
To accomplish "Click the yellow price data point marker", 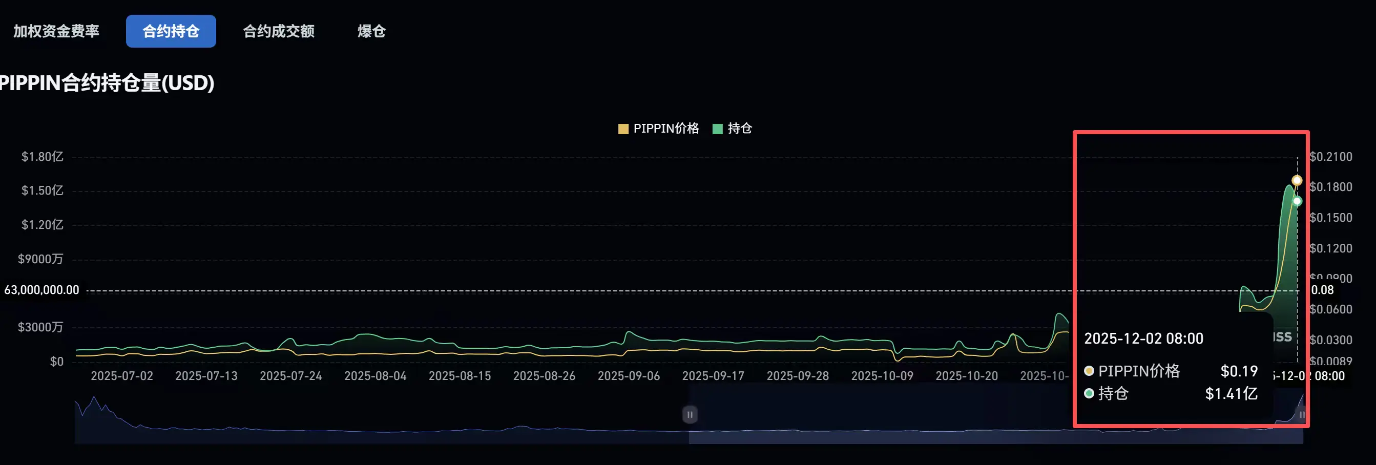I will pos(1297,180).
